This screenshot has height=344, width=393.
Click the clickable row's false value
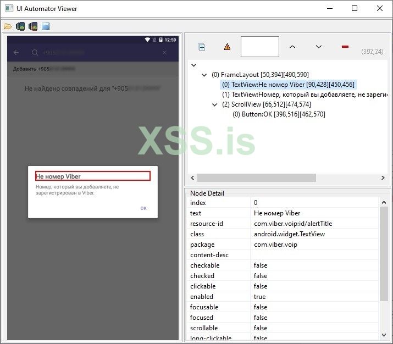coord(261,286)
